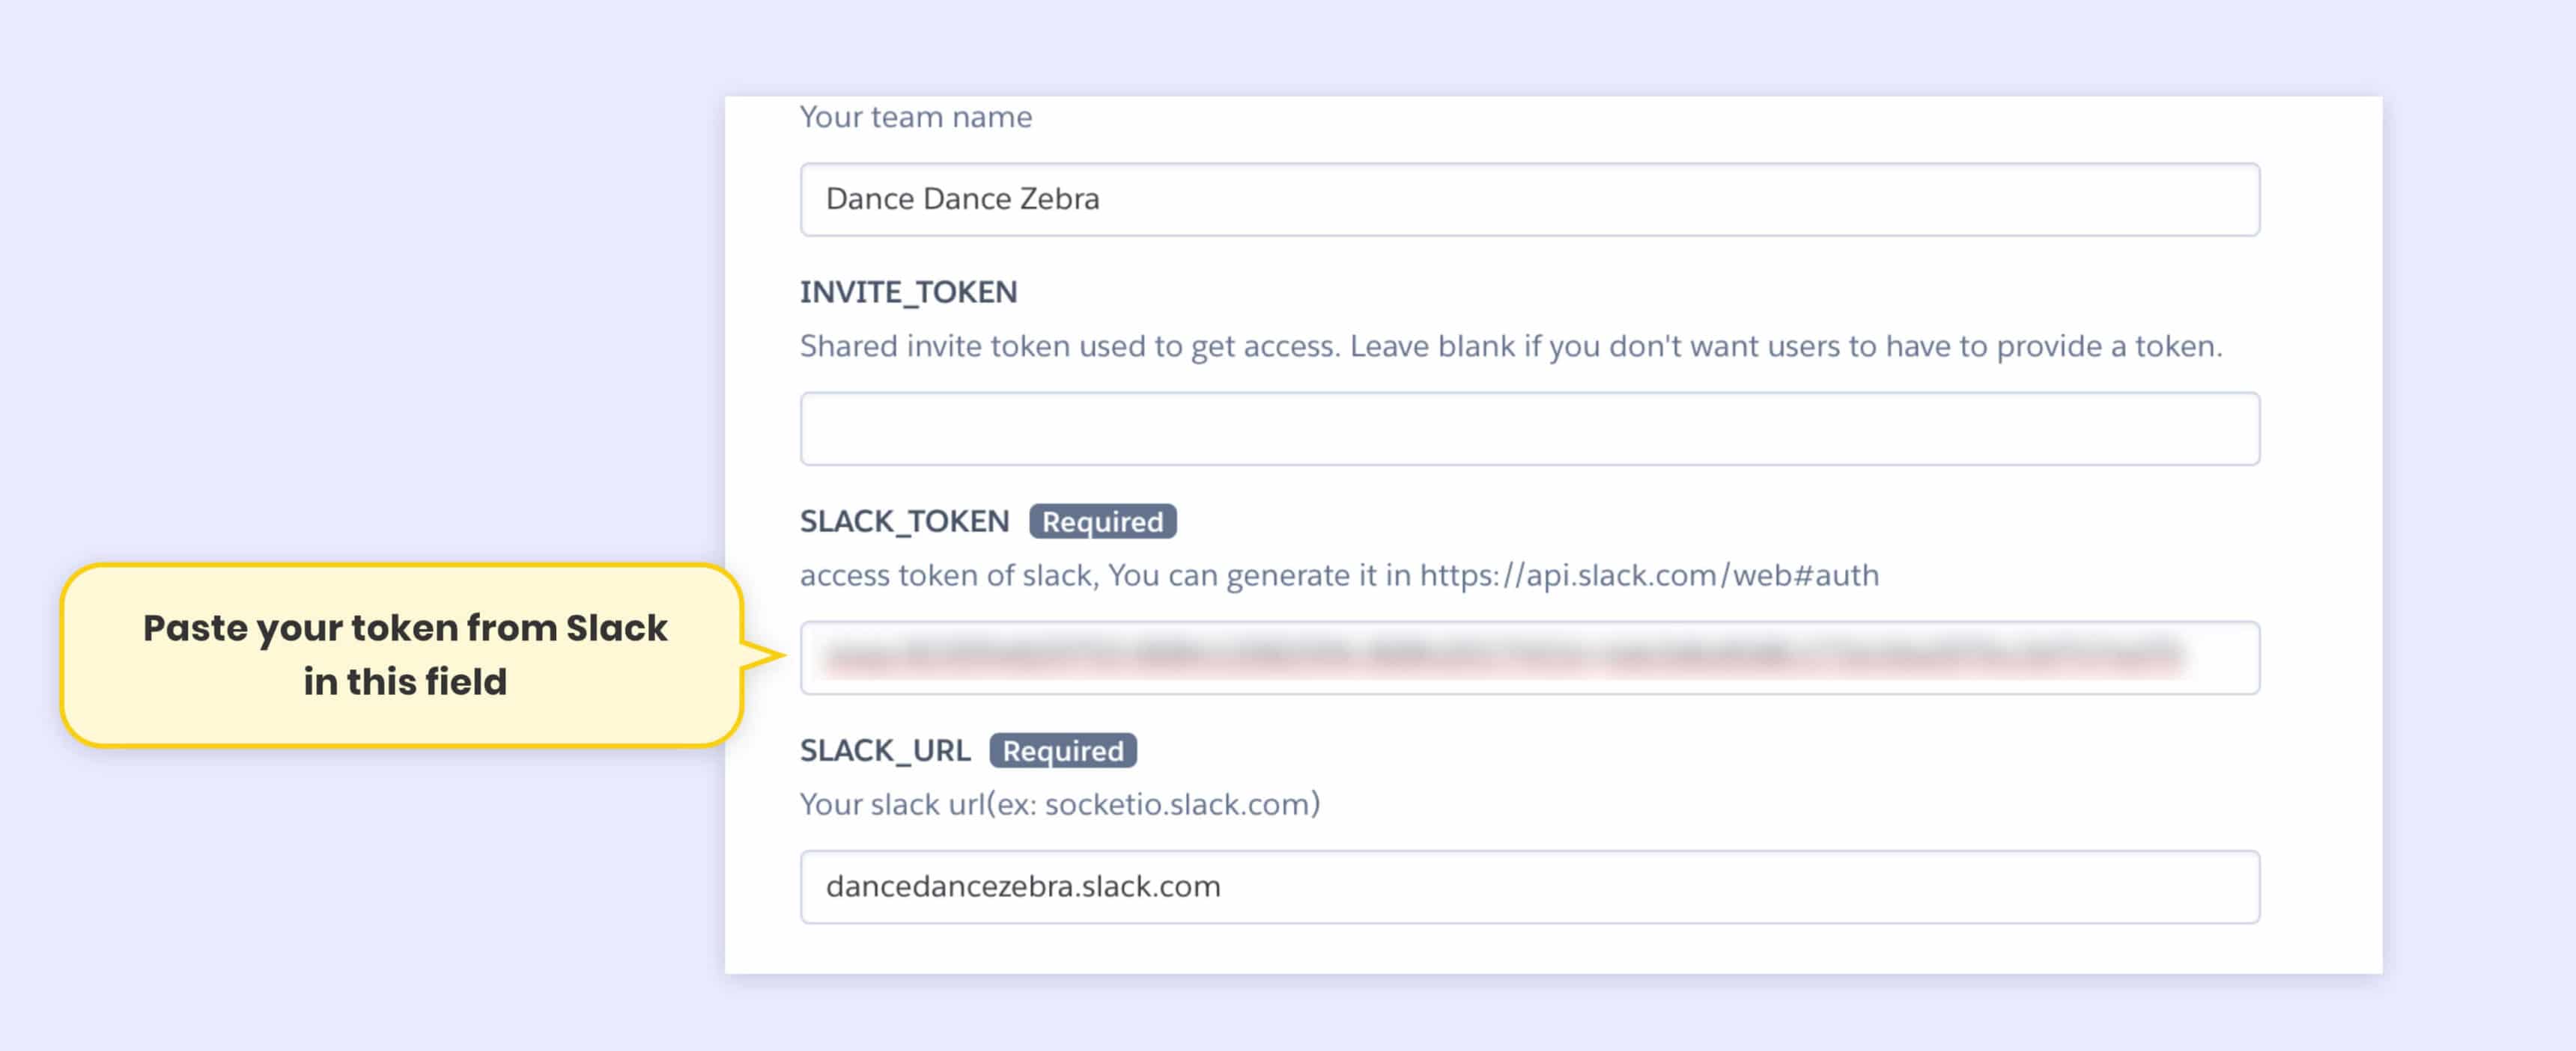Click the 'Leave blank' hint sentence
2576x1051 pixels.
click(x=1785, y=346)
